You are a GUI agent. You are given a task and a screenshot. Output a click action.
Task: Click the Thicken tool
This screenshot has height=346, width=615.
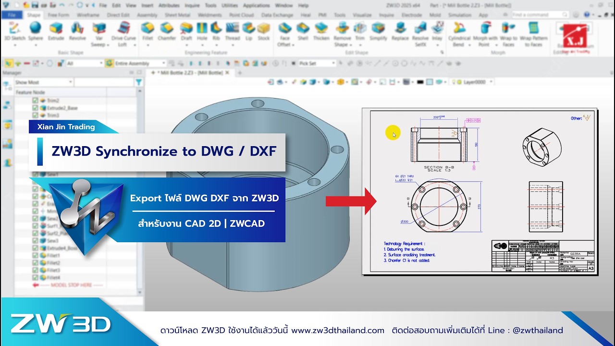321,32
